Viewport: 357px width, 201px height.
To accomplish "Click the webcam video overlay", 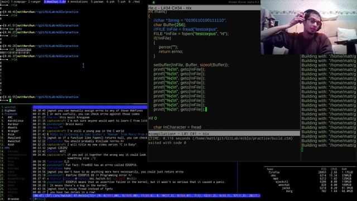I will 308,27.
